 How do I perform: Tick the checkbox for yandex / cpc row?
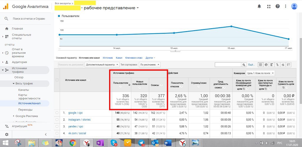coord(57,126)
